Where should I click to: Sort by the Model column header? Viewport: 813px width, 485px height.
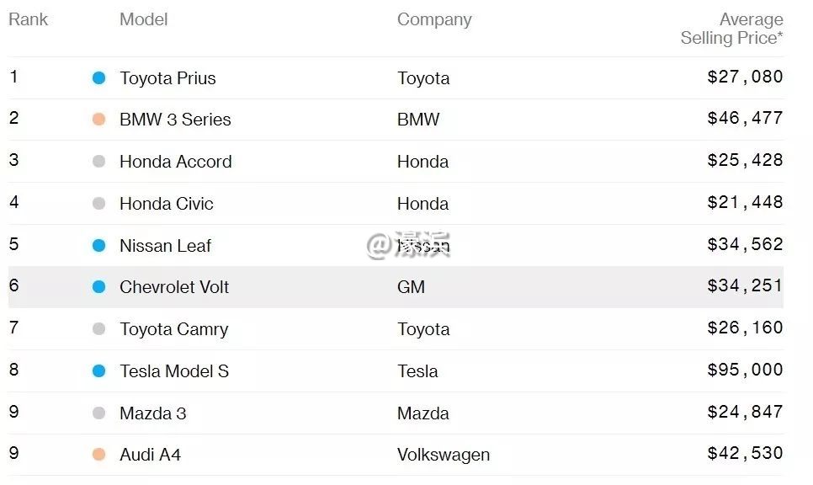click(143, 19)
